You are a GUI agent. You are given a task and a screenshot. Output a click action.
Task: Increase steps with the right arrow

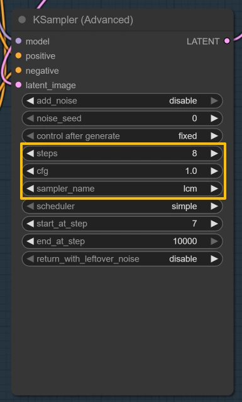[x=214, y=153]
